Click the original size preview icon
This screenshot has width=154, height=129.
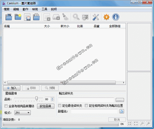point(136,123)
